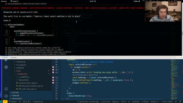Open diff_with_note_spec.js file
Image resolution: width=183 pixels, height=103 pixels.
click(x=27, y=89)
